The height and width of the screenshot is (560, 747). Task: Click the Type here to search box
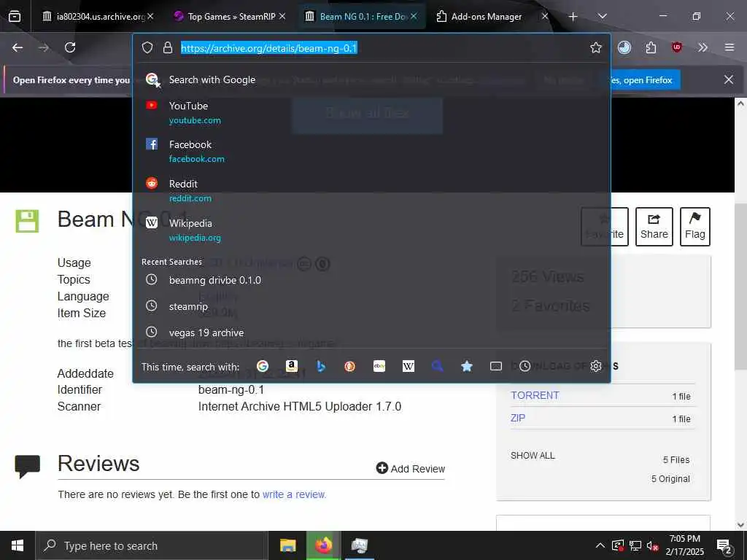point(152,545)
